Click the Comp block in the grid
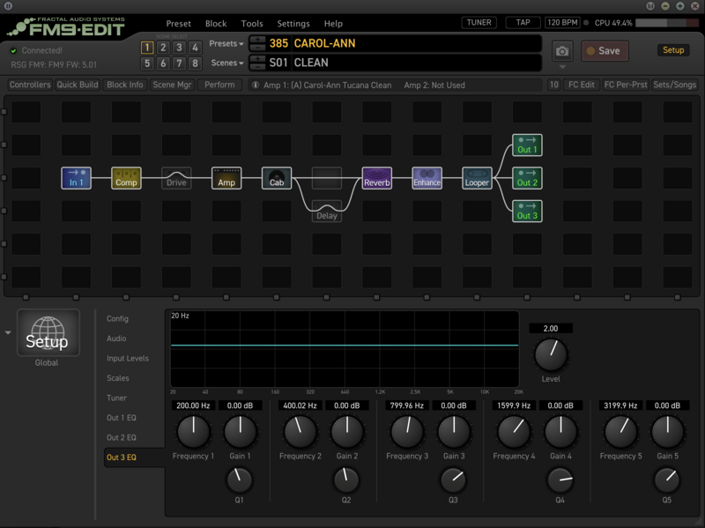 126,178
